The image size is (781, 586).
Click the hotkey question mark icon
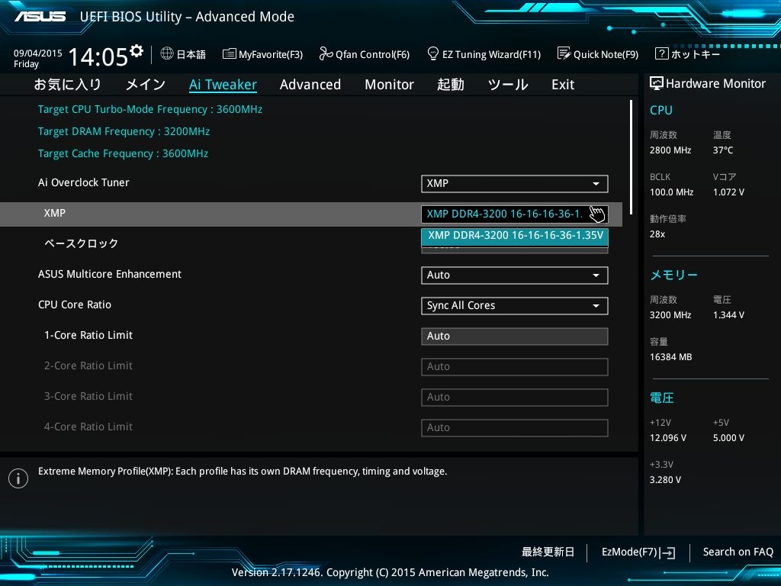coord(661,53)
